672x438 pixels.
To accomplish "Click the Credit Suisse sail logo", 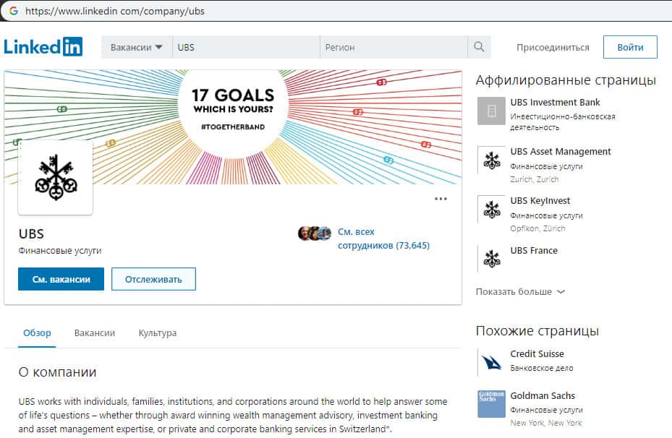I will click(492, 362).
